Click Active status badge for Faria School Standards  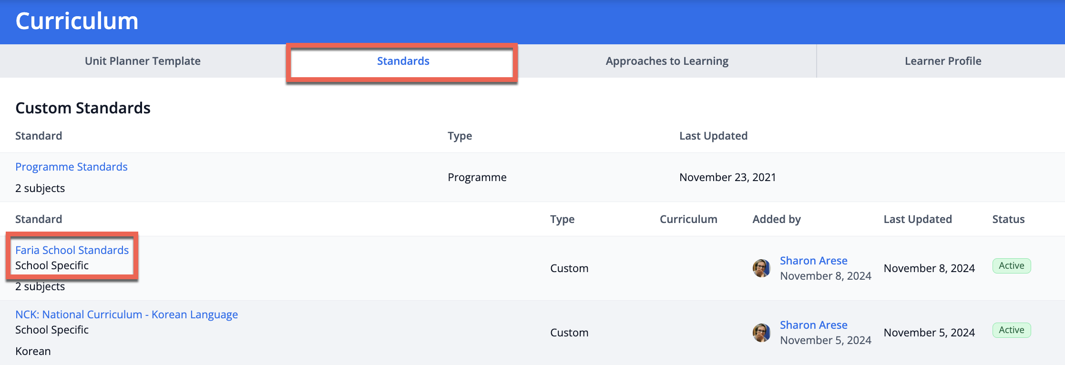[x=1011, y=266]
